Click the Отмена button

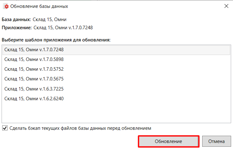(x=216, y=141)
